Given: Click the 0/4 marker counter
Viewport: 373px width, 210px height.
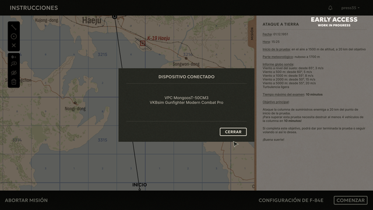Looking at the screenshot, I should [x=13, y=57].
